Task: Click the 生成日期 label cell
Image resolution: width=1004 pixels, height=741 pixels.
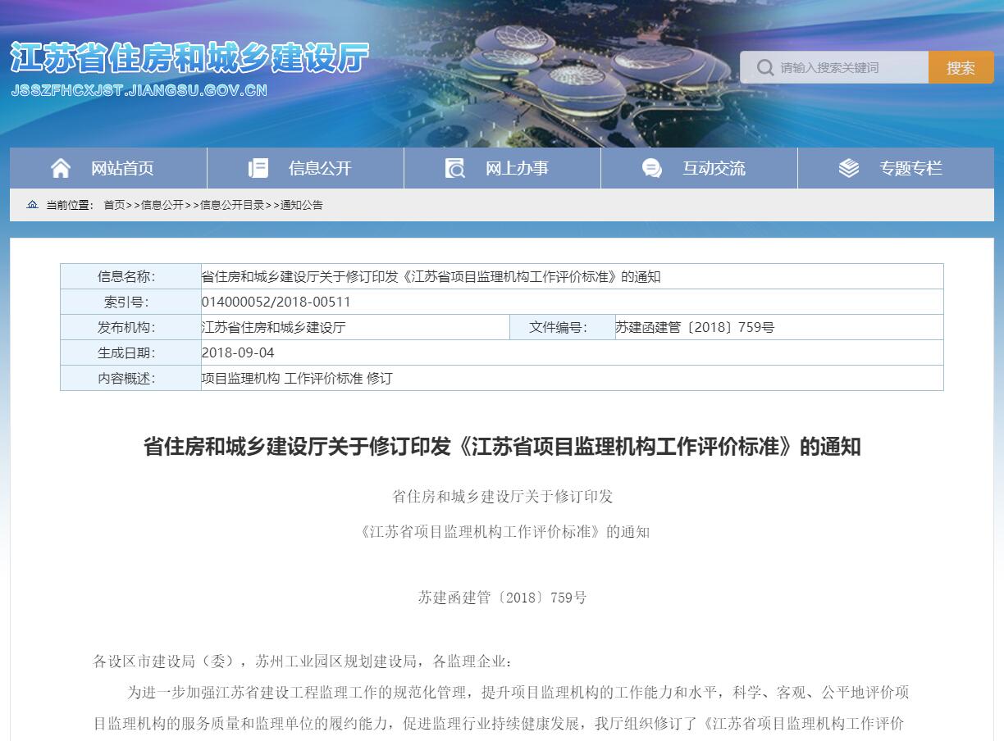Action: (130, 352)
